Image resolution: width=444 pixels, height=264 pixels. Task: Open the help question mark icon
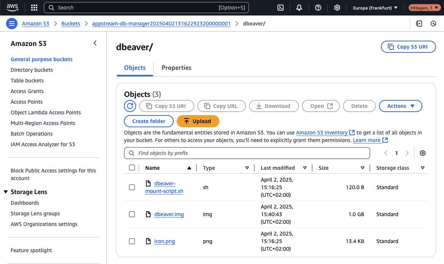tap(318, 8)
